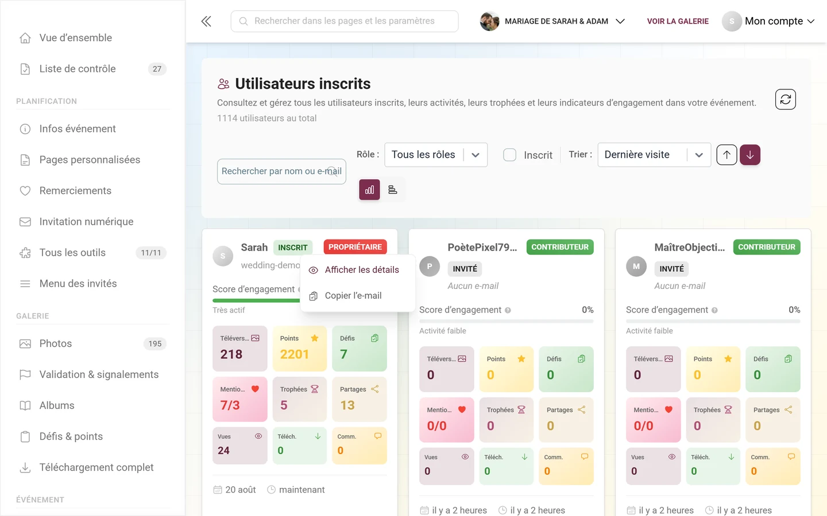Refresh the registered users list
The width and height of the screenshot is (827, 516).
pos(785,99)
